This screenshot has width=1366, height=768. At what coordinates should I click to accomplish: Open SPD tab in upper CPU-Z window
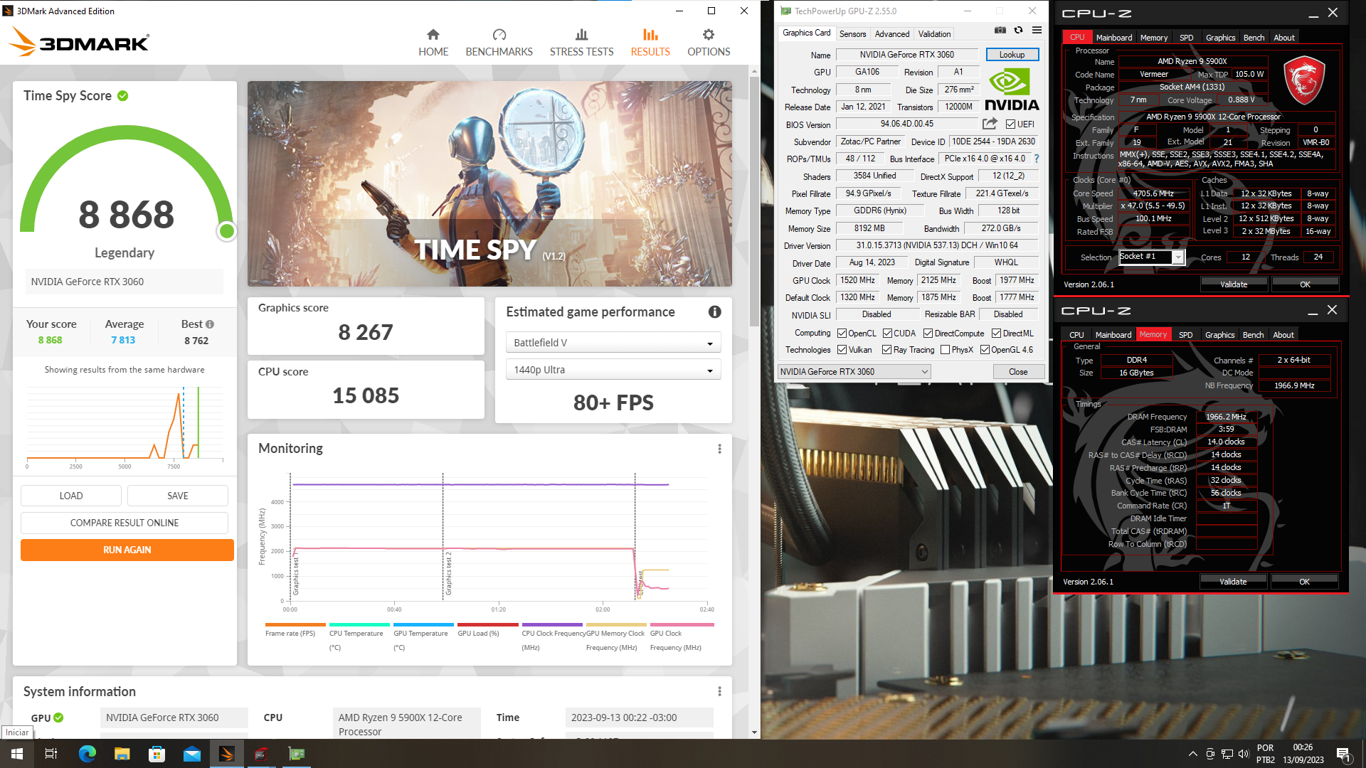point(1186,38)
